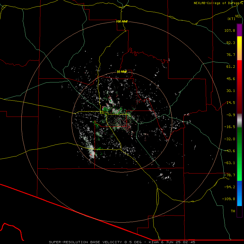The width and height of the screenshot is (244, 244).
Task: Click the purple segment of the color bar
Action: tap(239, 30)
